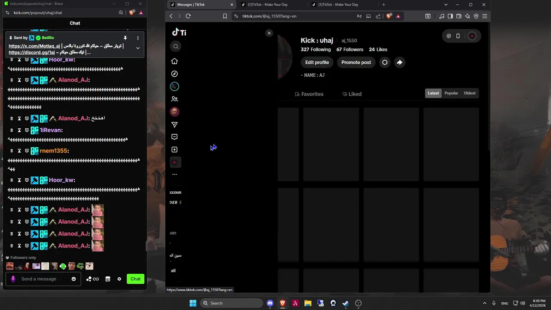Viewport: 551px width, 310px height.
Task: Click the TikTok Upload plus icon
Action: [174, 149]
